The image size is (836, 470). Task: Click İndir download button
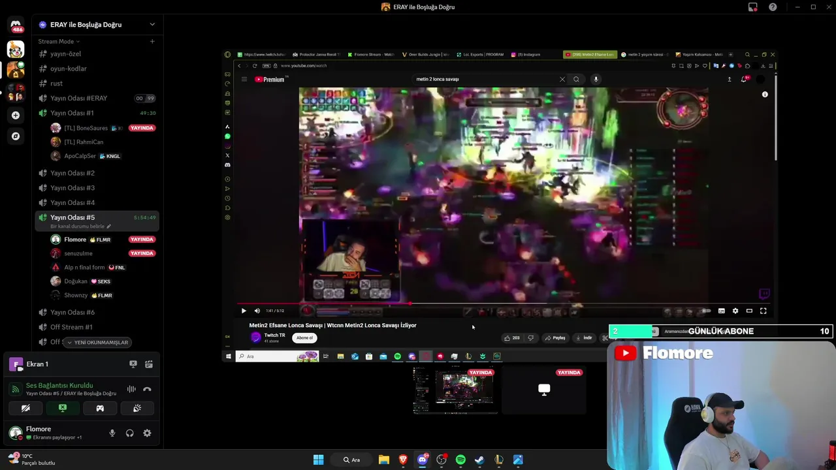tap(584, 338)
